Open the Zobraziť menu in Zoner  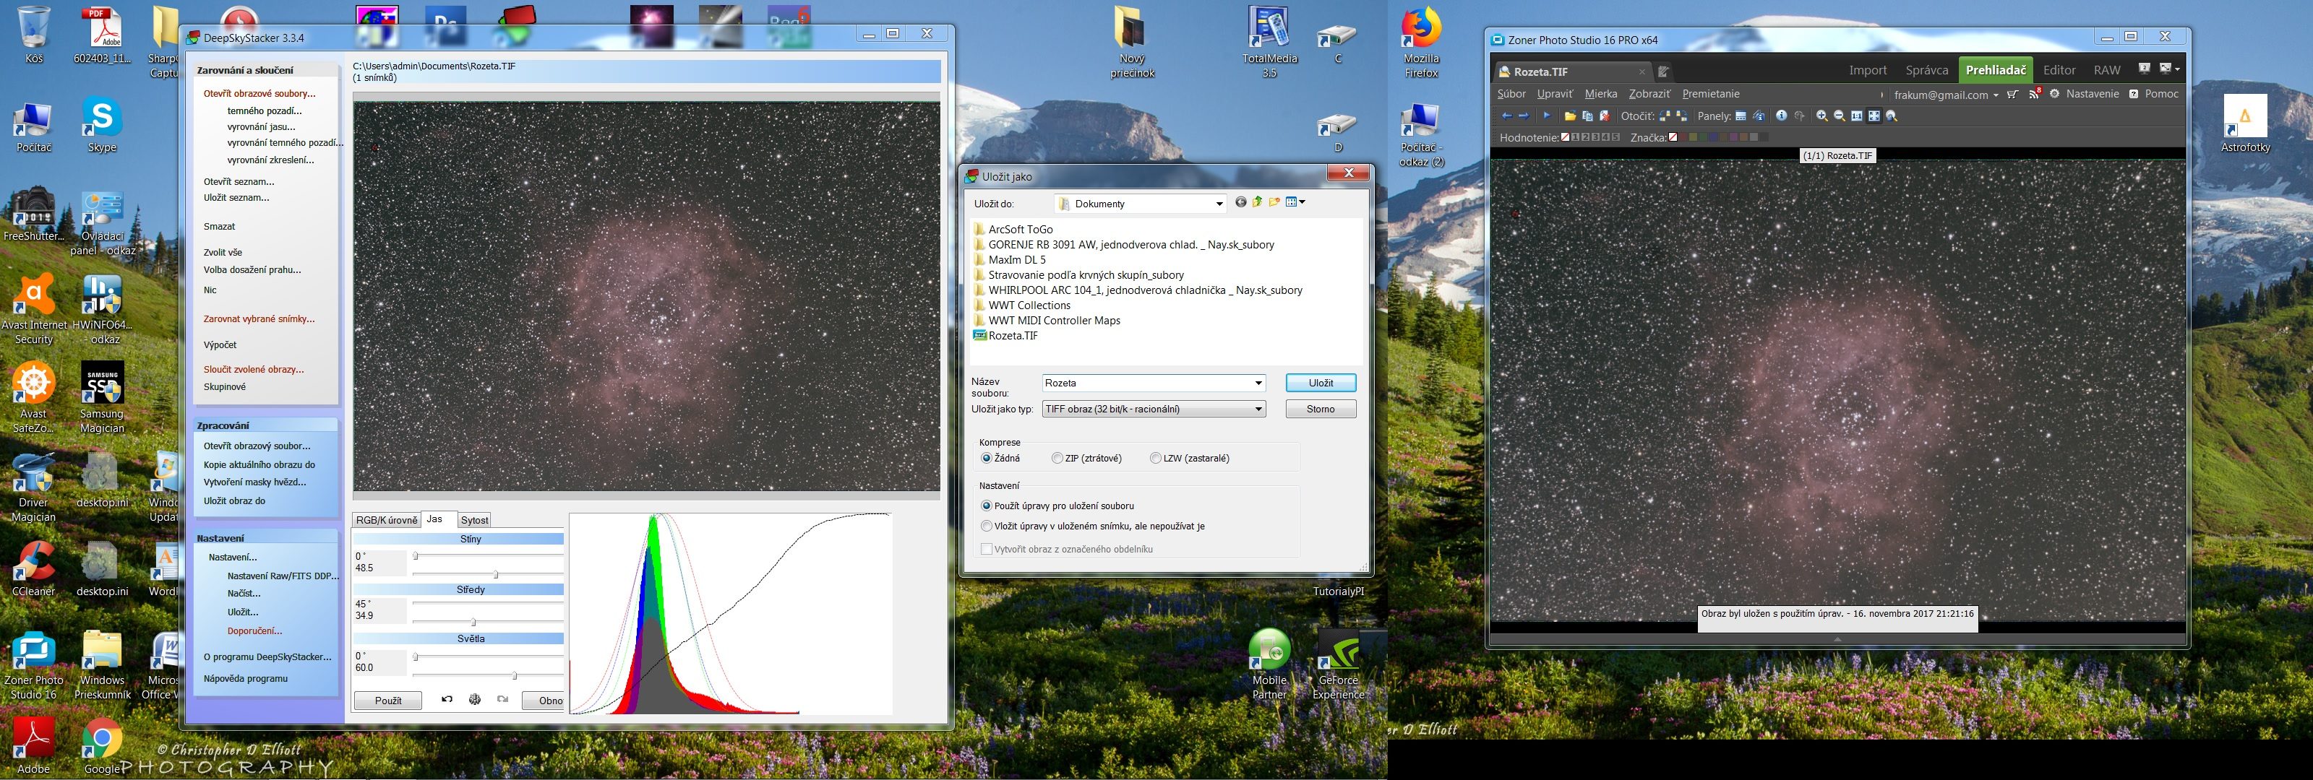pyautogui.click(x=1649, y=93)
